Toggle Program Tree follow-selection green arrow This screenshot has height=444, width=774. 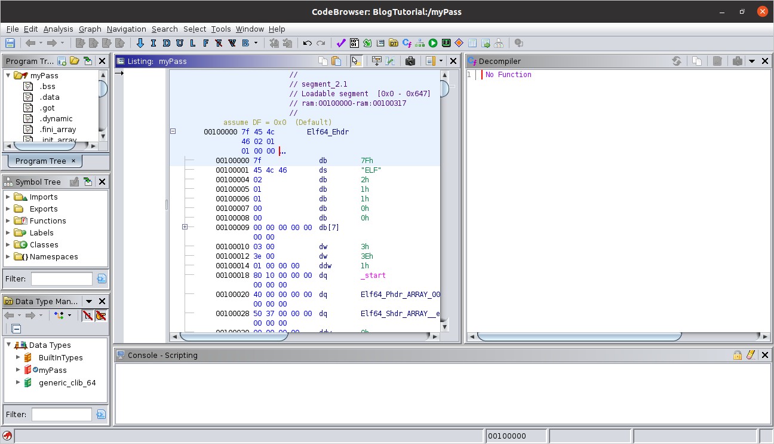pos(88,61)
